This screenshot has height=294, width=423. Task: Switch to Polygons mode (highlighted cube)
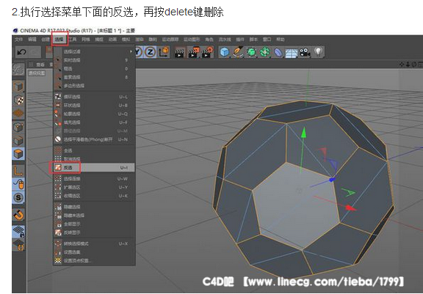[18, 154]
